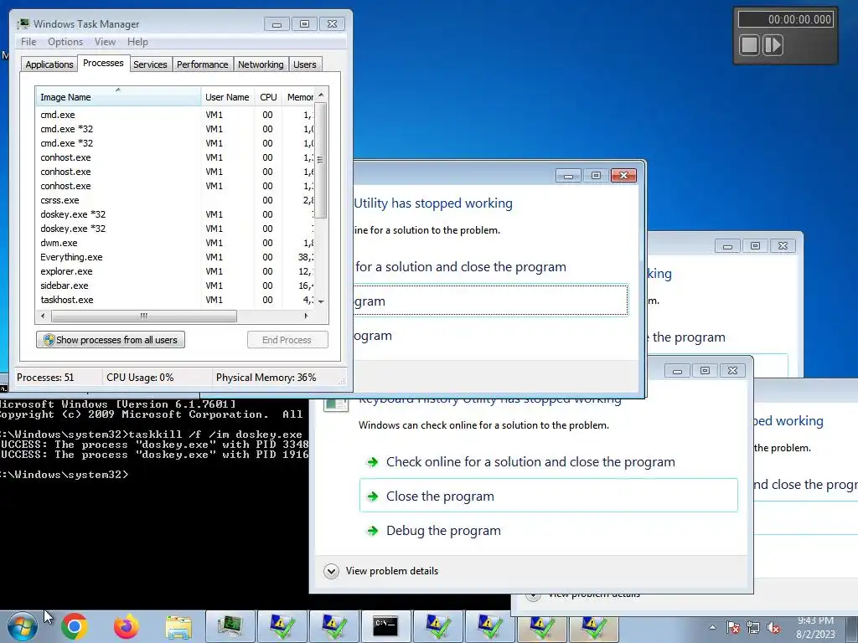Screen dimensions: 858x643
Task: Select the Everything.exe process row
Action: pos(175,257)
